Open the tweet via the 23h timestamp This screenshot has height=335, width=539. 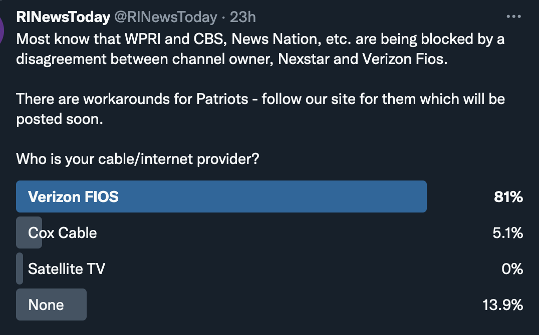coord(243,17)
